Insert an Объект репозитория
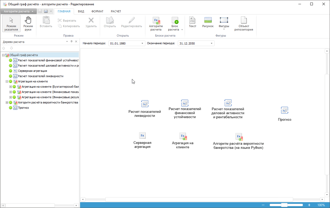 click(244, 24)
